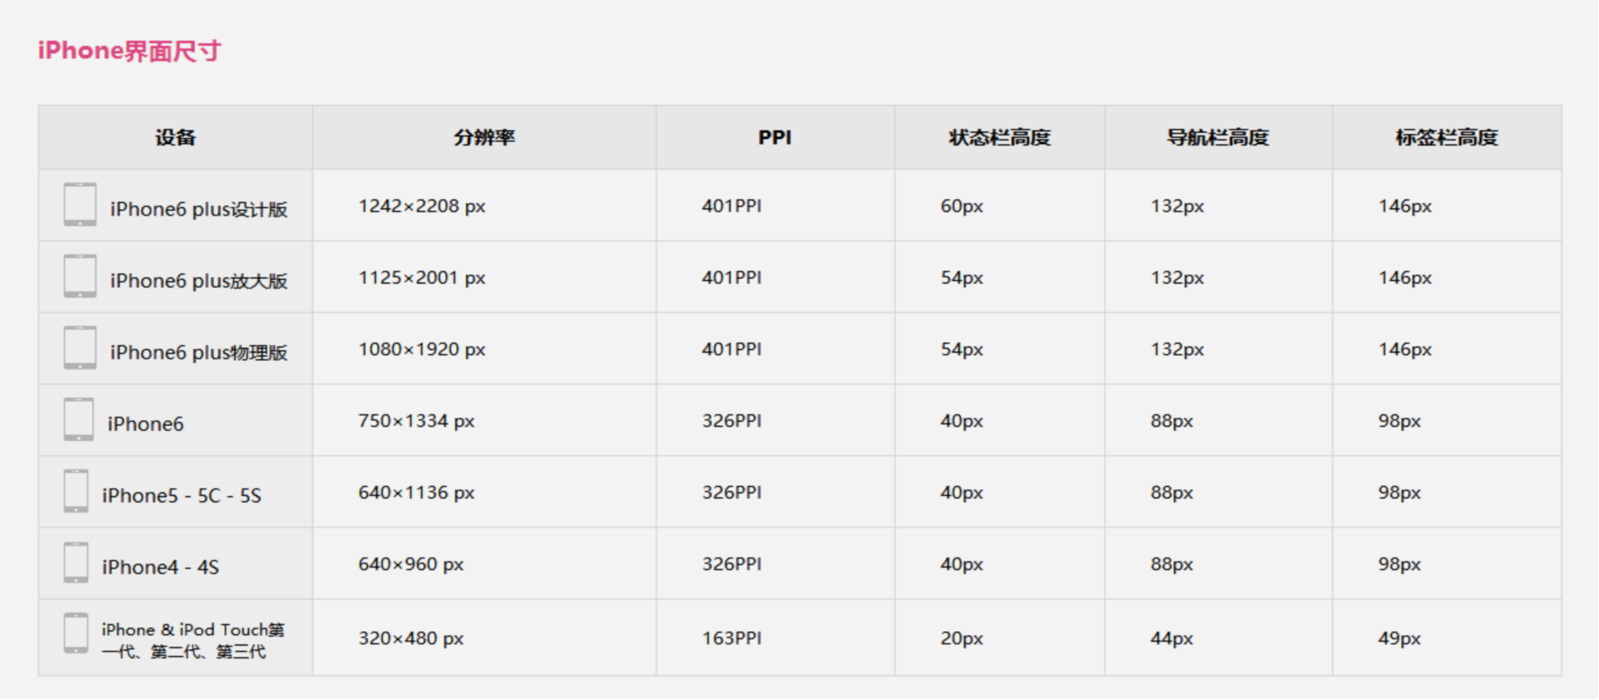The image size is (1599, 700).
Task: Click the PPI column header
Action: [775, 137]
